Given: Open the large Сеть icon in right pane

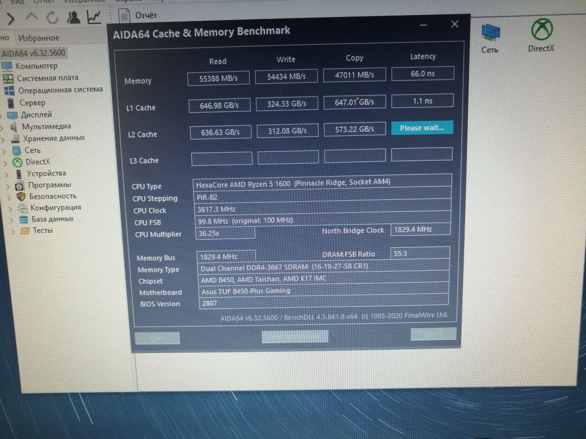Looking at the screenshot, I should point(490,33).
